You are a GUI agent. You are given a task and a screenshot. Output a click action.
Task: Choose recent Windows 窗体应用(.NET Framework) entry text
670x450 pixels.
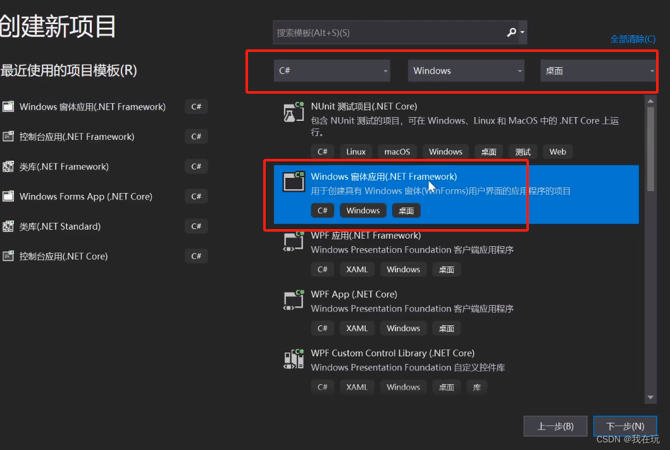pyautogui.click(x=92, y=107)
